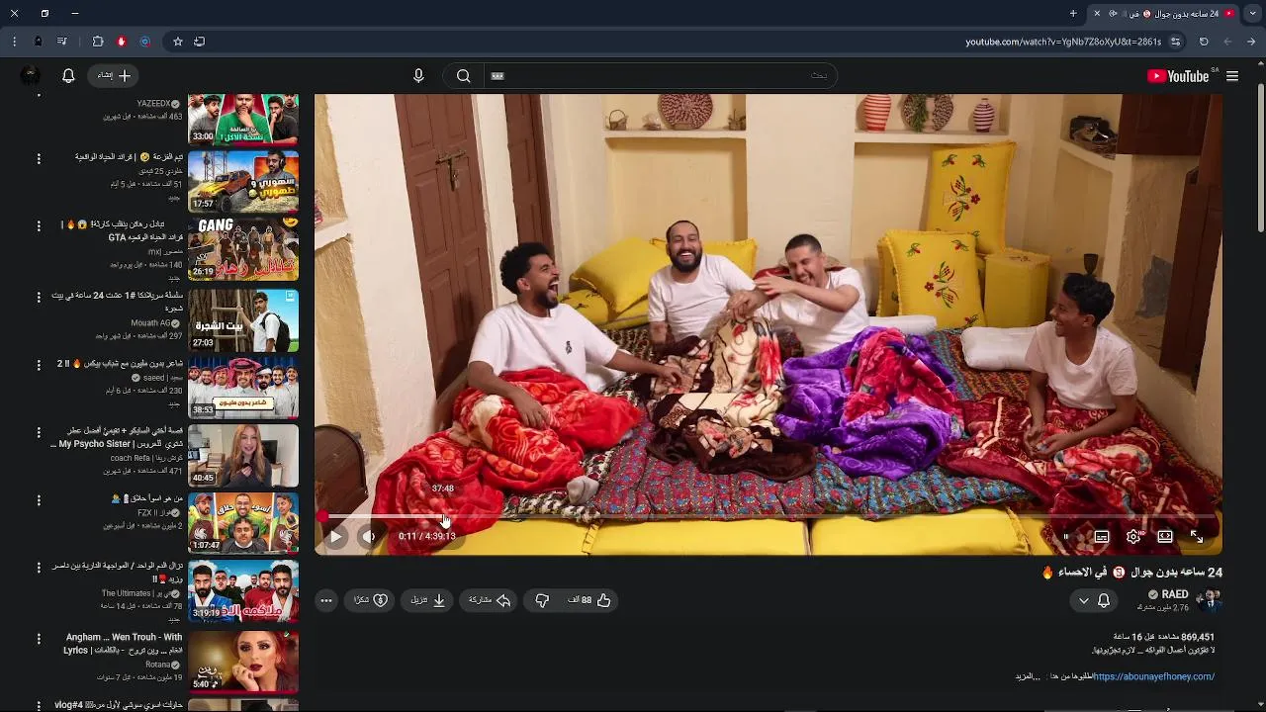Click the address bar URL
This screenshot has width=1266, height=712.
(x=1063, y=42)
